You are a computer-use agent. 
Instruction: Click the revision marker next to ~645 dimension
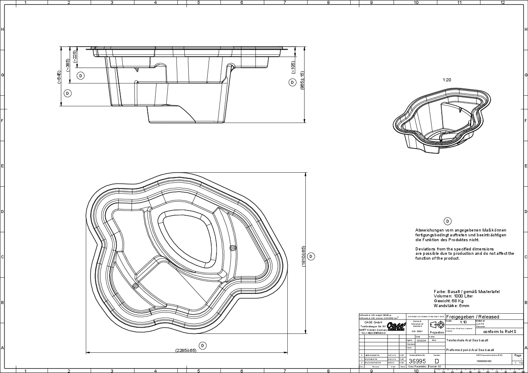(x=67, y=93)
